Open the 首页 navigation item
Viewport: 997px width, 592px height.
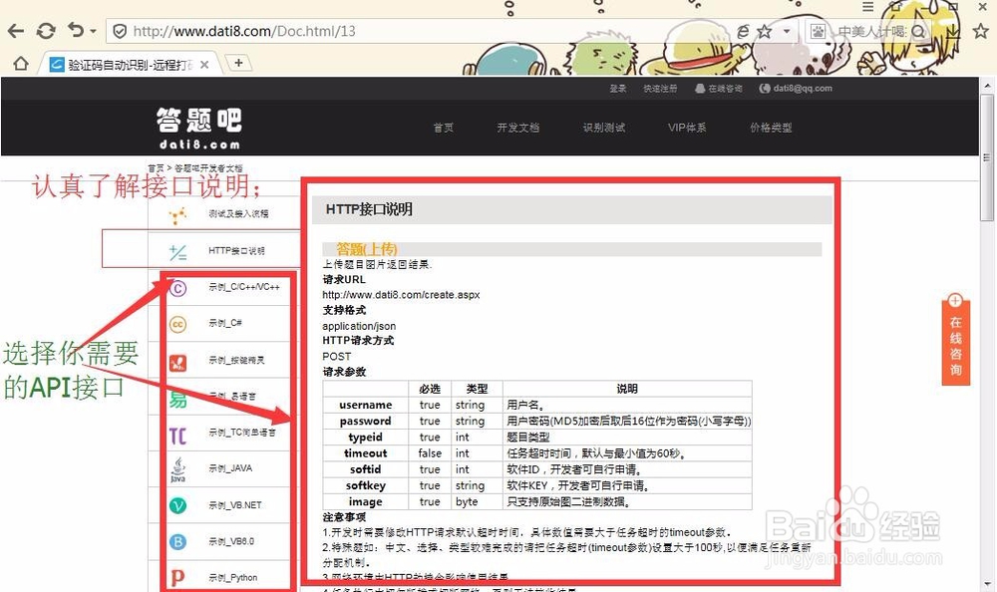[444, 128]
